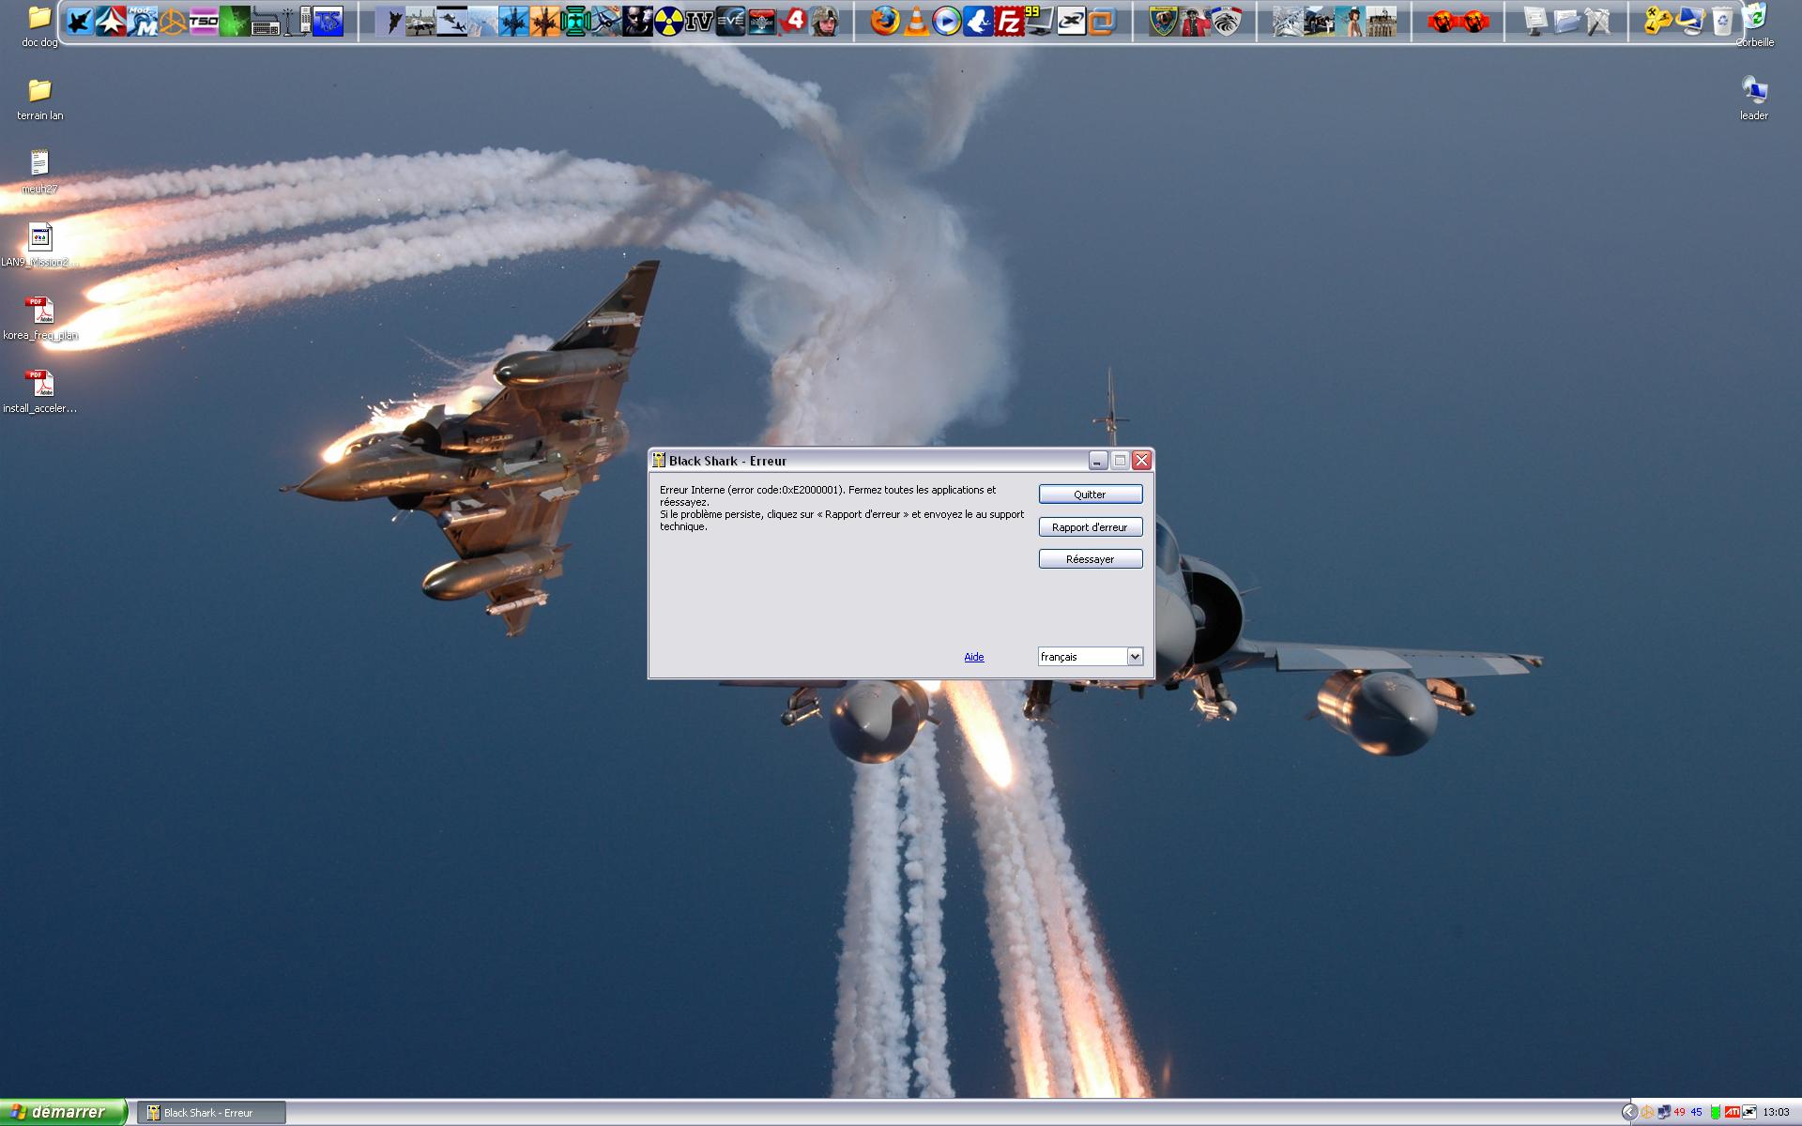Select the doc dog desktop folder
Screen dimensions: 1802x1126
(39, 26)
